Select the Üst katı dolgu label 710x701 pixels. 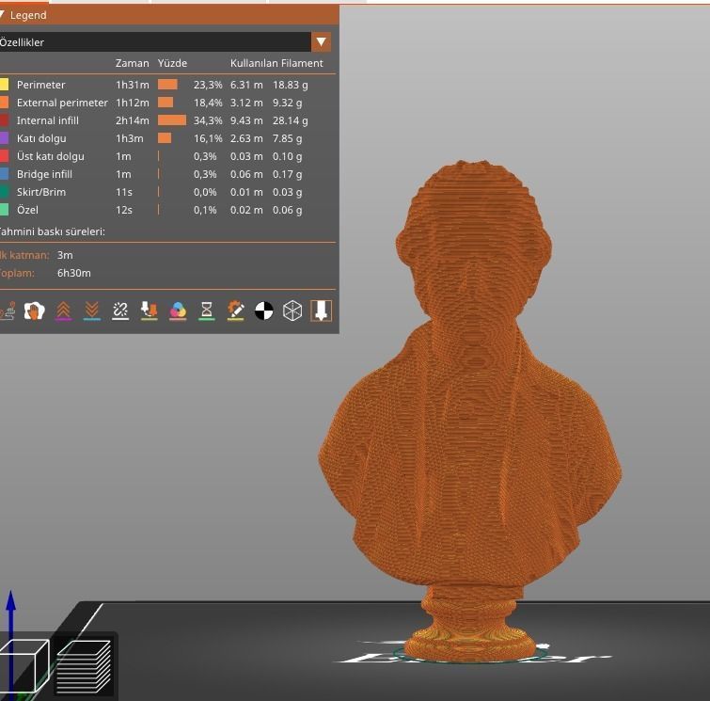[x=50, y=156]
